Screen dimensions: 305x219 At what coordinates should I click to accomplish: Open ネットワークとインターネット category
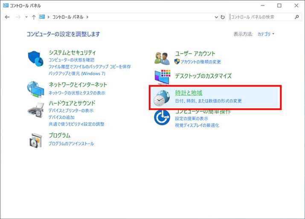[78, 85]
